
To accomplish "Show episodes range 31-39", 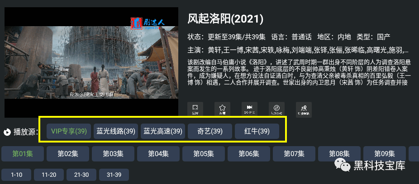I will (114, 175).
